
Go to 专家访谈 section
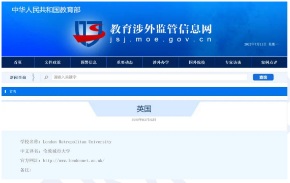pos(233,62)
